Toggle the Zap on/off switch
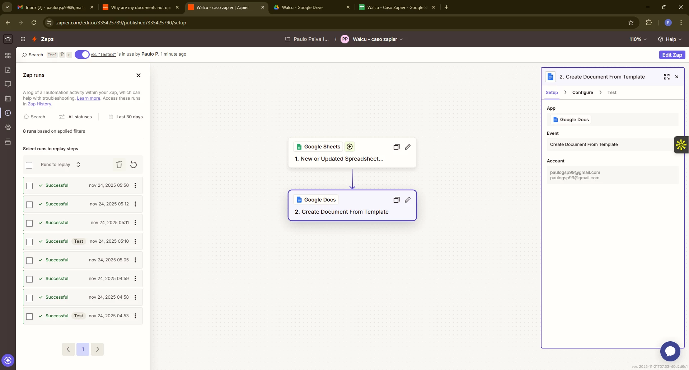 pos(82,54)
